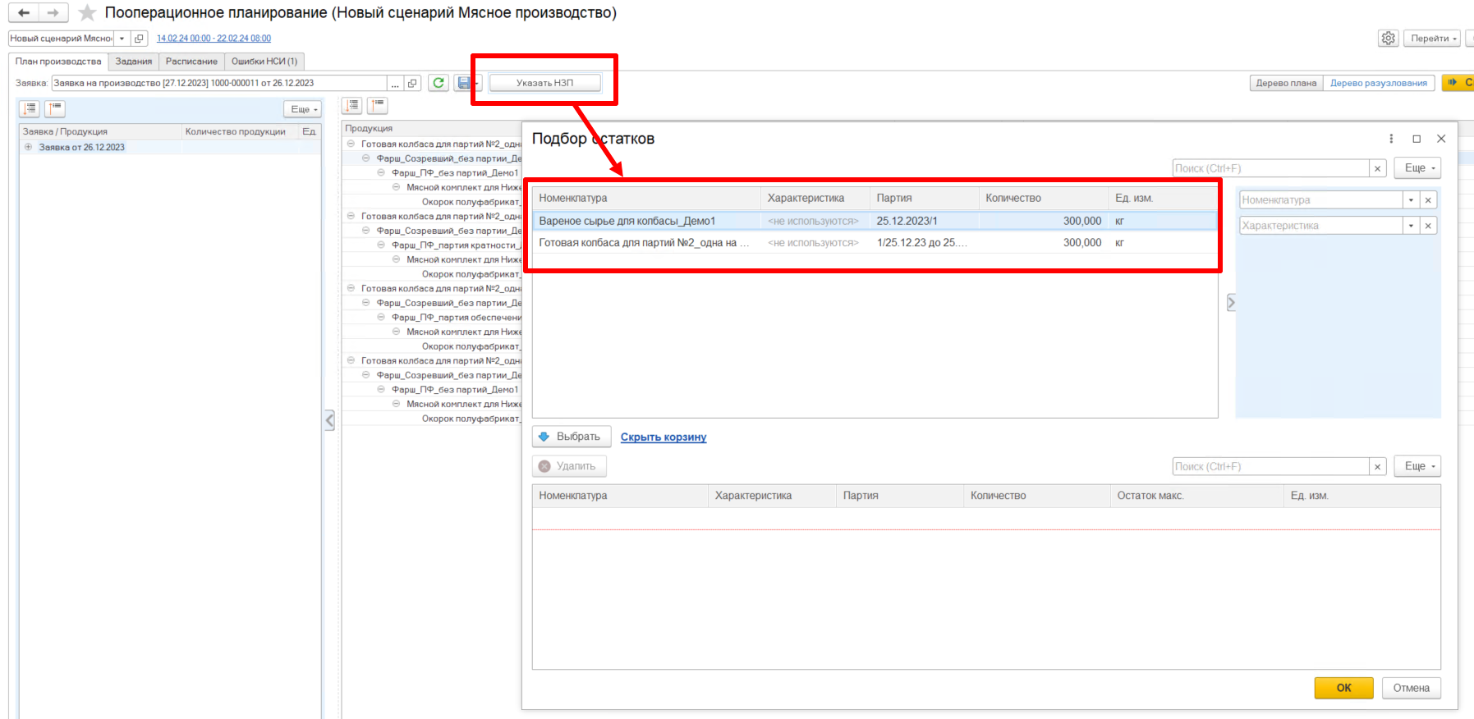Screen dimensions: 1474x719
Task: Click the floppy disk save icon
Action: pos(464,83)
